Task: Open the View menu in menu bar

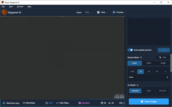Action: pyautogui.click(x=11, y=7)
